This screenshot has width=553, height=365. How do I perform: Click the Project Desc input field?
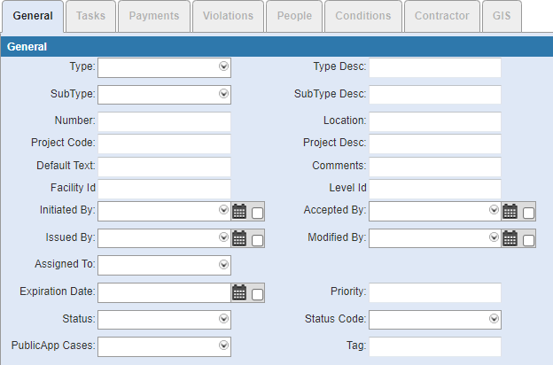pyautogui.click(x=435, y=144)
